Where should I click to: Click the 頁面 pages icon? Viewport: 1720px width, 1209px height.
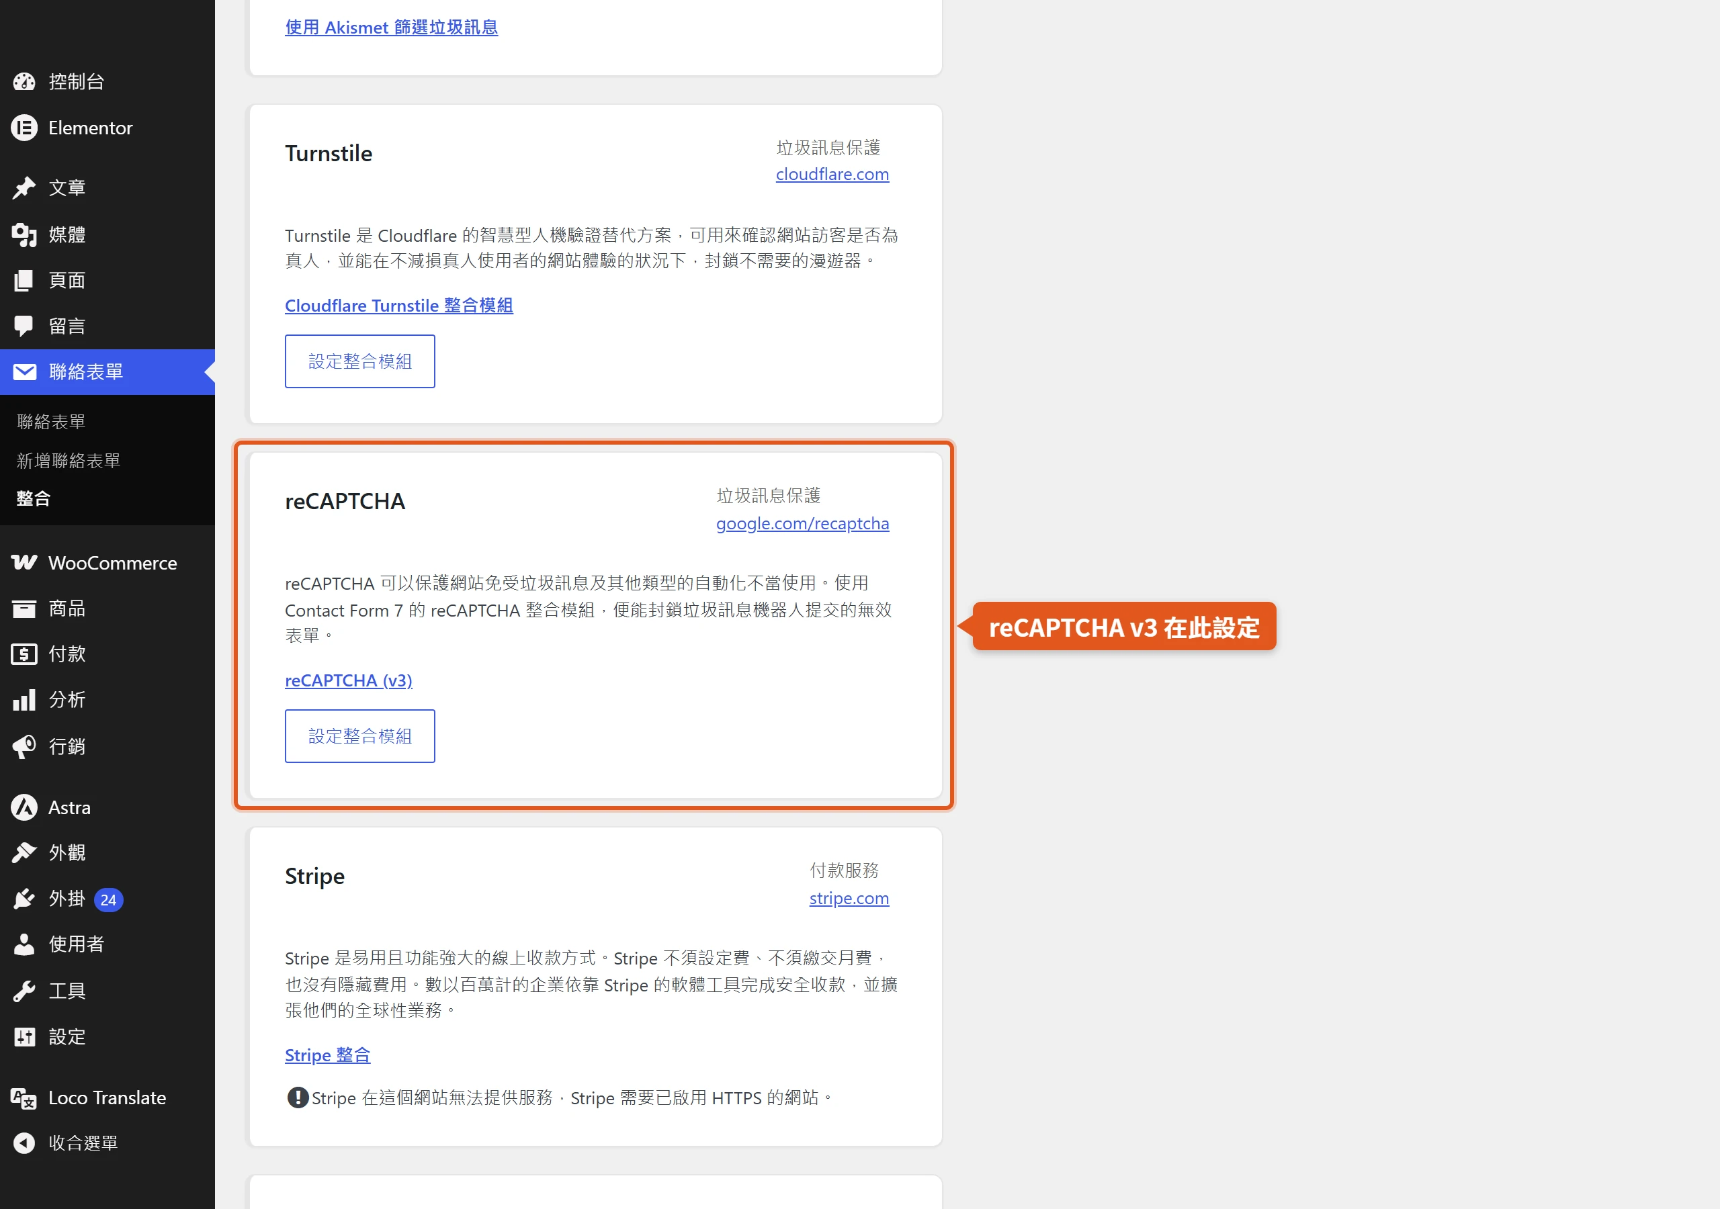(x=24, y=280)
